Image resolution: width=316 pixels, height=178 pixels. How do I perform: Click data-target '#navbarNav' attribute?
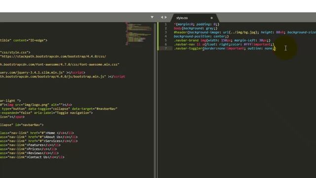coord(94,109)
